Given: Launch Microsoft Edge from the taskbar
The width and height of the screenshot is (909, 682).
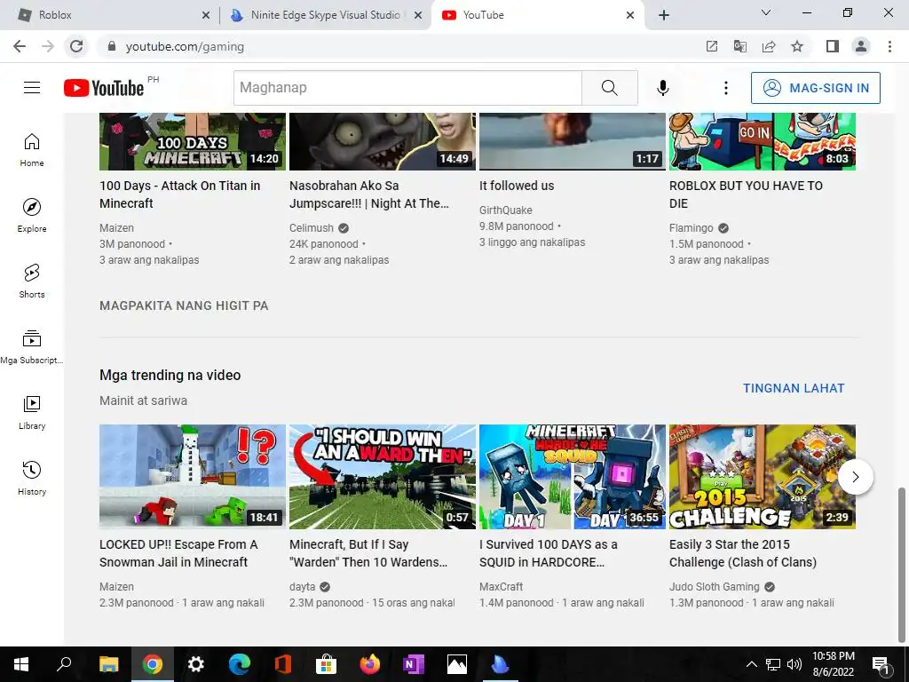Looking at the screenshot, I should [x=239, y=664].
